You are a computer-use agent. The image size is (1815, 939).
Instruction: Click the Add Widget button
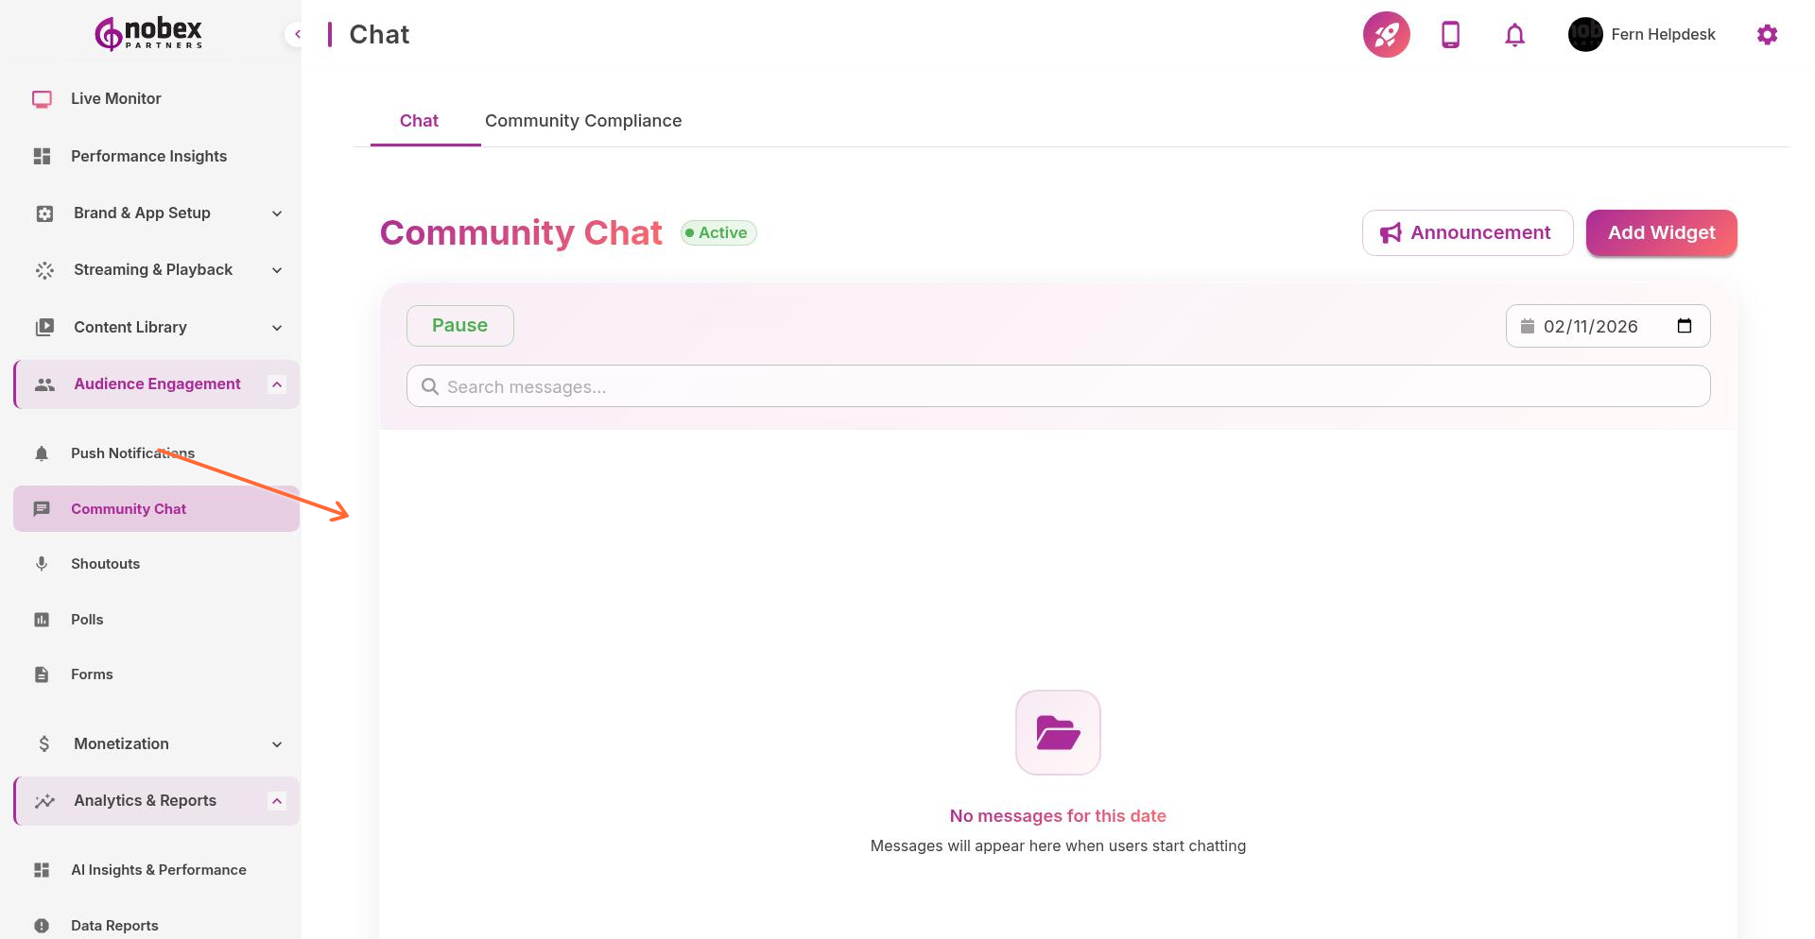(x=1661, y=232)
